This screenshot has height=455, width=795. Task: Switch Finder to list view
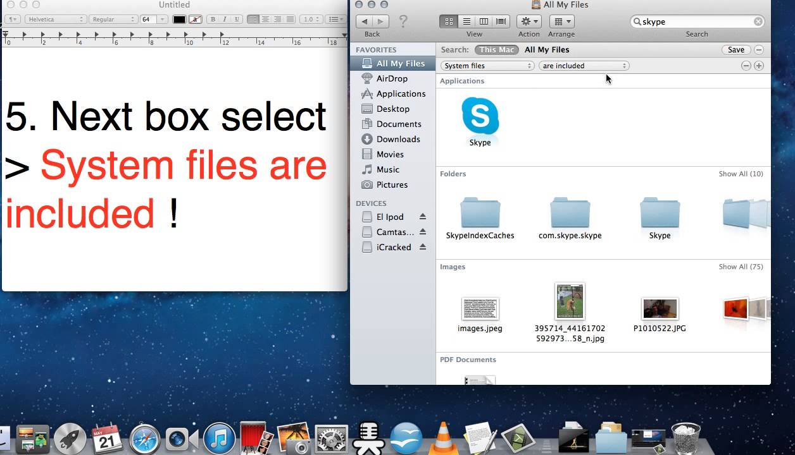[466, 21]
